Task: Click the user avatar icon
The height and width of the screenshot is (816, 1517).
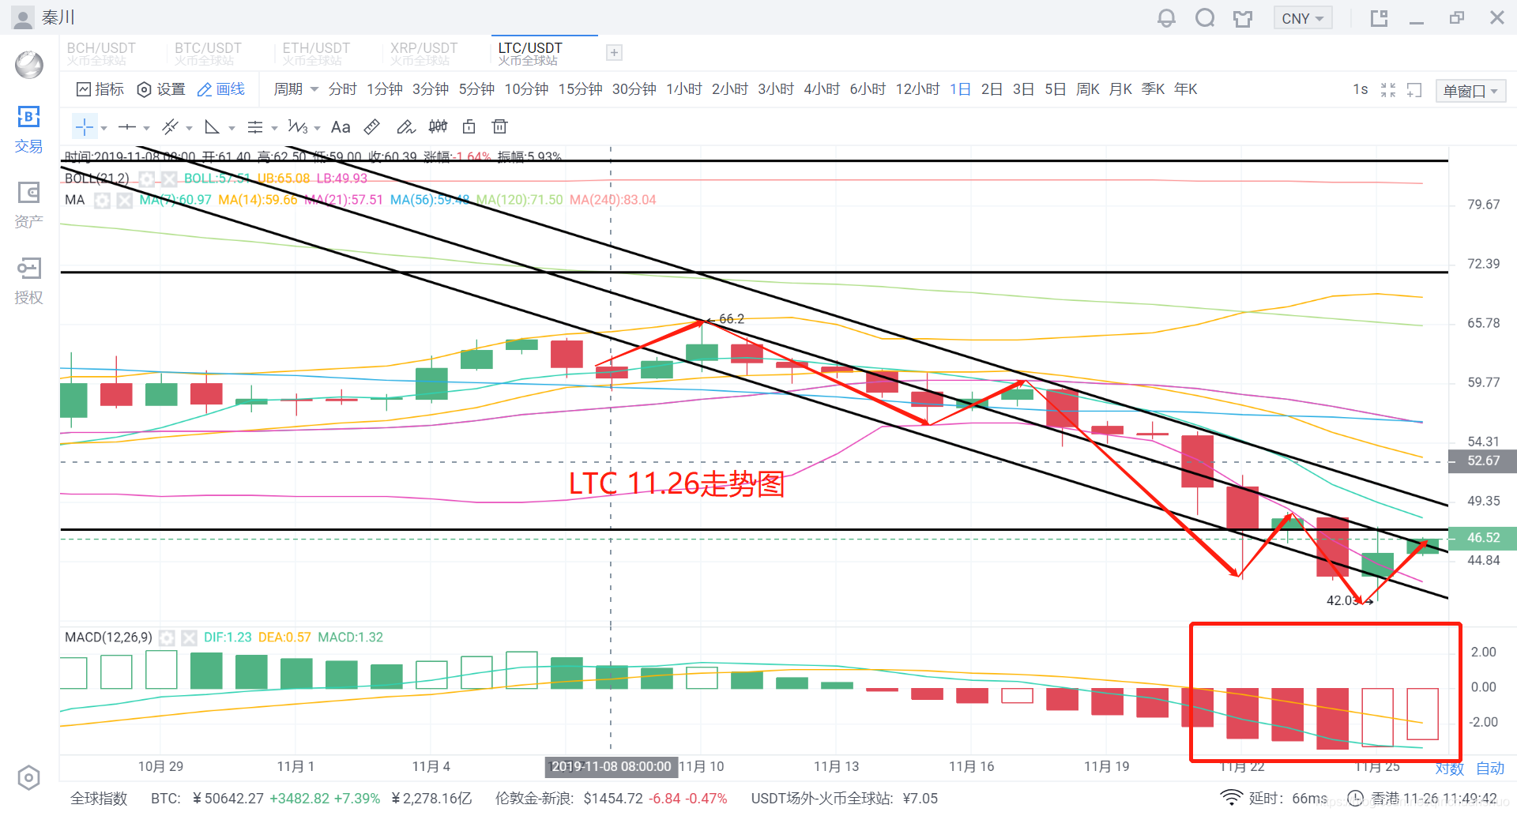Action: (x=23, y=18)
